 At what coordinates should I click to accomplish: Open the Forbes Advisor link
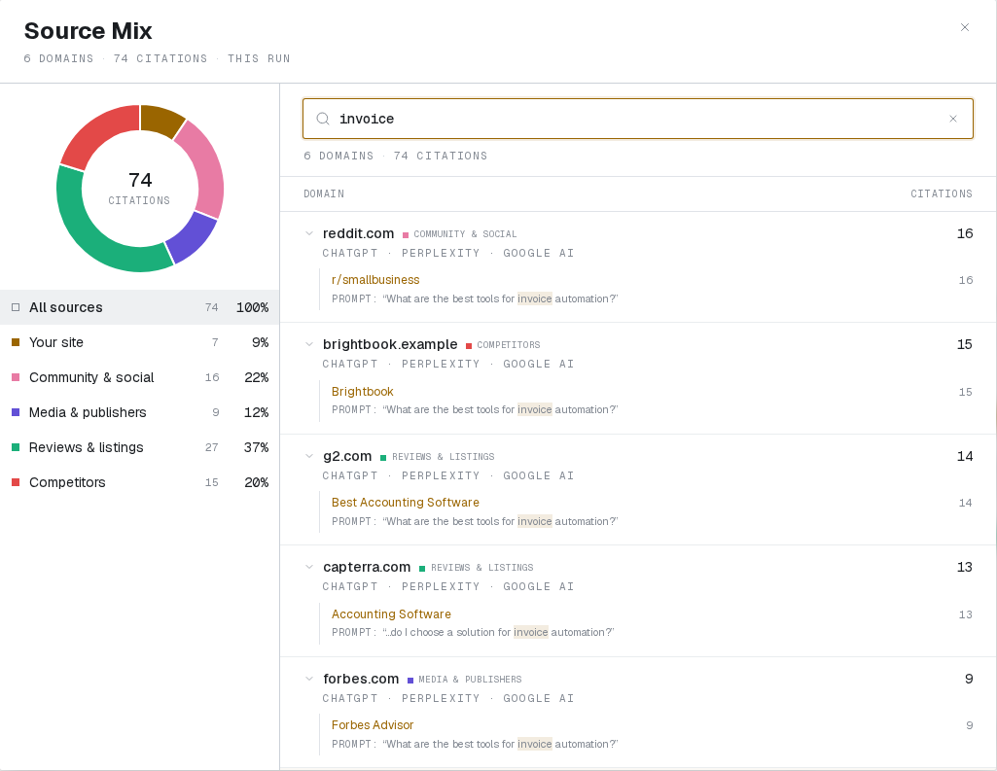pos(372,724)
